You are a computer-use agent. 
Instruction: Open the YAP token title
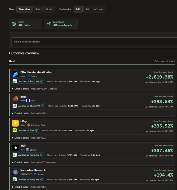click(23, 146)
